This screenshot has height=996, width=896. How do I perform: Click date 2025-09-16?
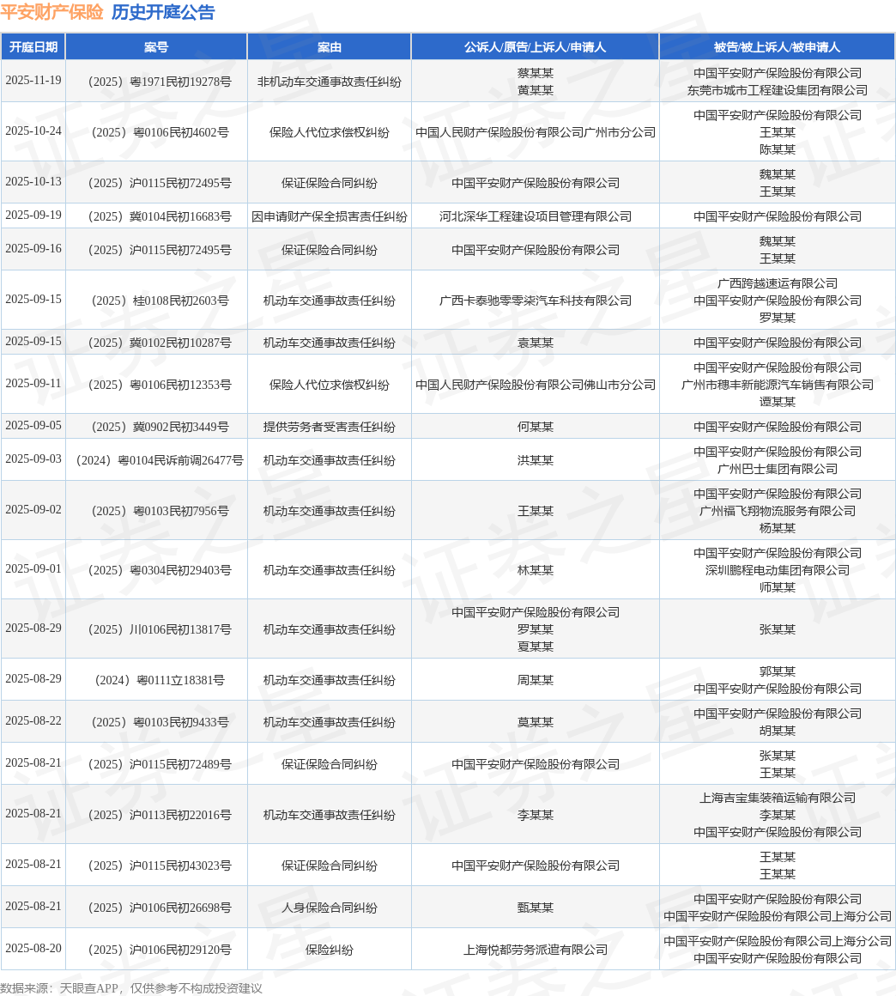tap(33, 249)
